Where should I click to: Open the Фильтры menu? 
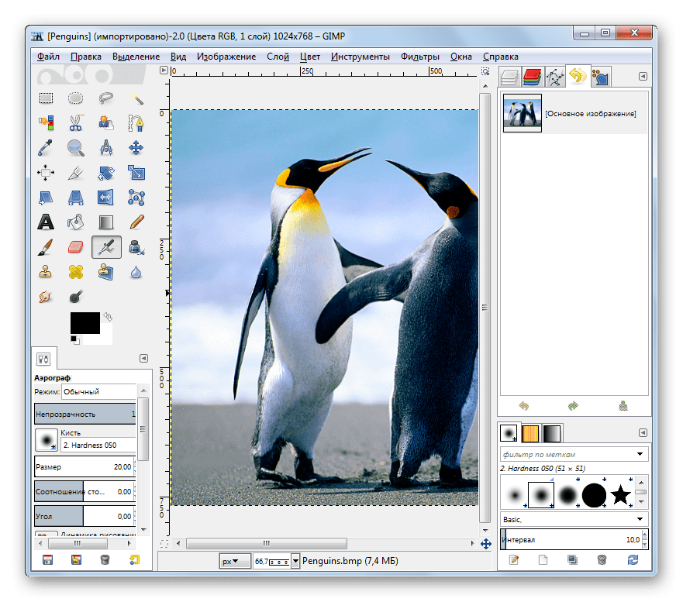[x=420, y=57]
